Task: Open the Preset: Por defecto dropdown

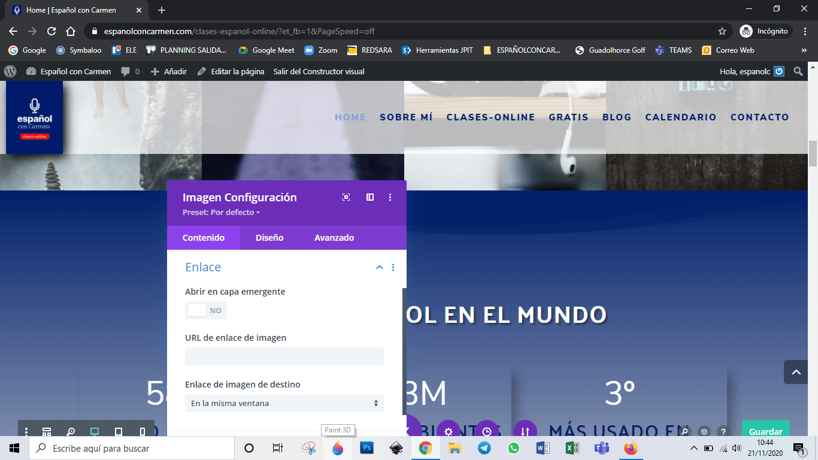Action: [x=221, y=213]
